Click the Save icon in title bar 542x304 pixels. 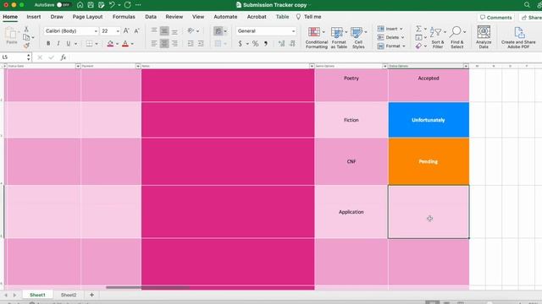91,5
